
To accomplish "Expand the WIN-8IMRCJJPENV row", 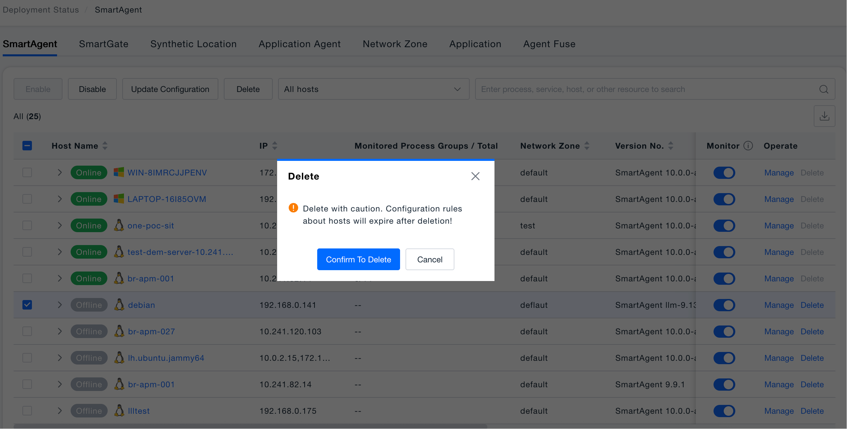I will (x=60, y=172).
